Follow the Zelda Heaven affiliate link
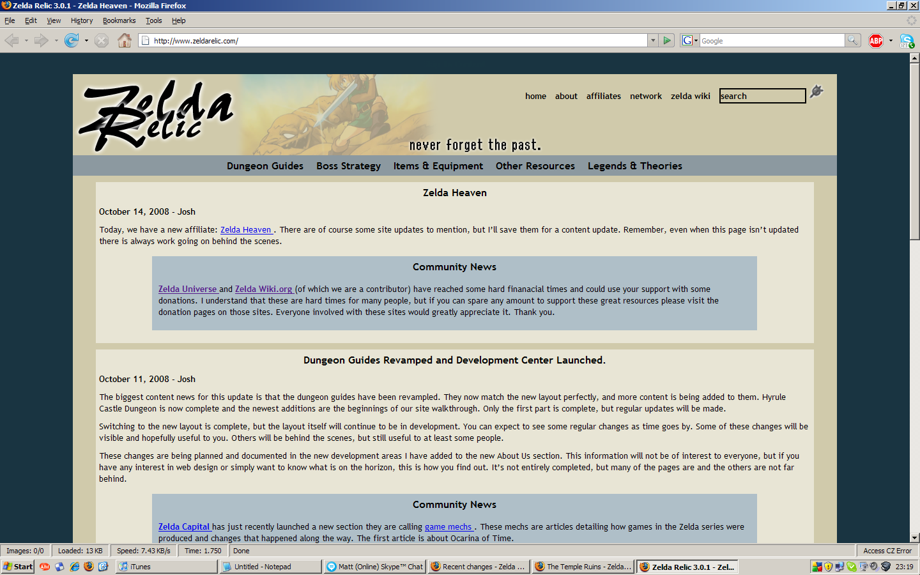This screenshot has height=575, width=920. click(x=246, y=230)
